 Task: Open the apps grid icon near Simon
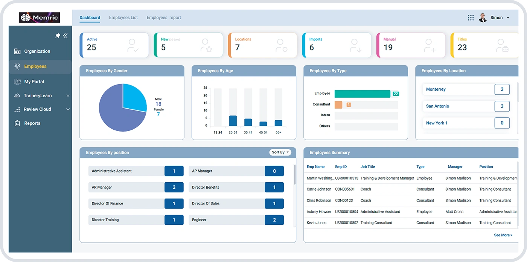[x=471, y=17]
